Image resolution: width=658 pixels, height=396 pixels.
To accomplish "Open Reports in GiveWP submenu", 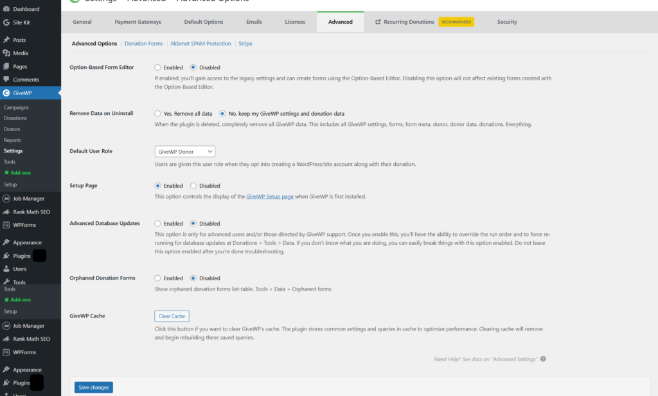I will point(12,140).
